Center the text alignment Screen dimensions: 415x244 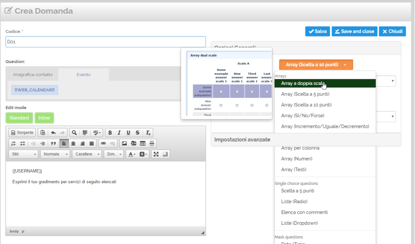click(73, 144)
